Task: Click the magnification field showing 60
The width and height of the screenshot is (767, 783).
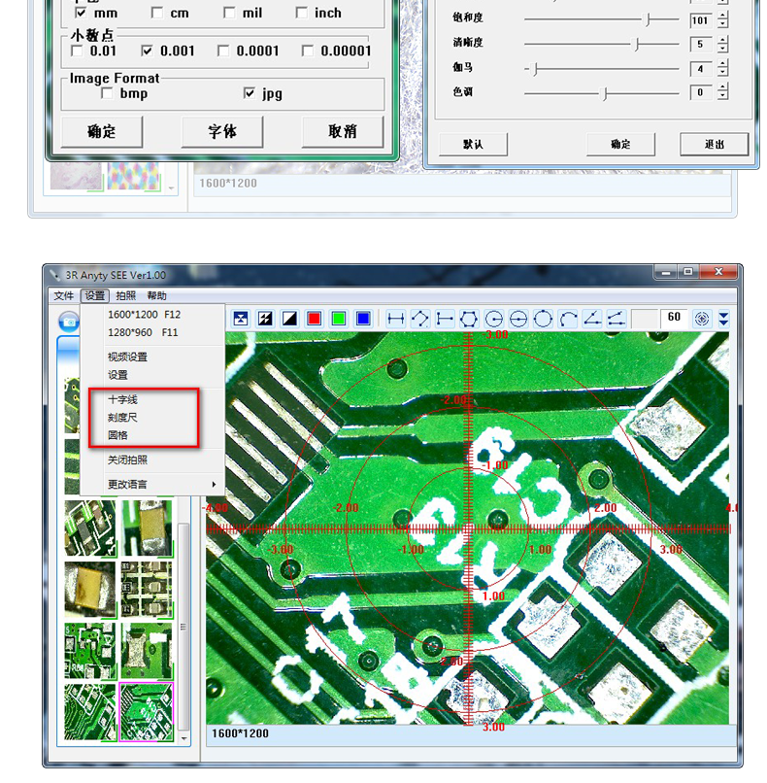Action: (674, 318)
